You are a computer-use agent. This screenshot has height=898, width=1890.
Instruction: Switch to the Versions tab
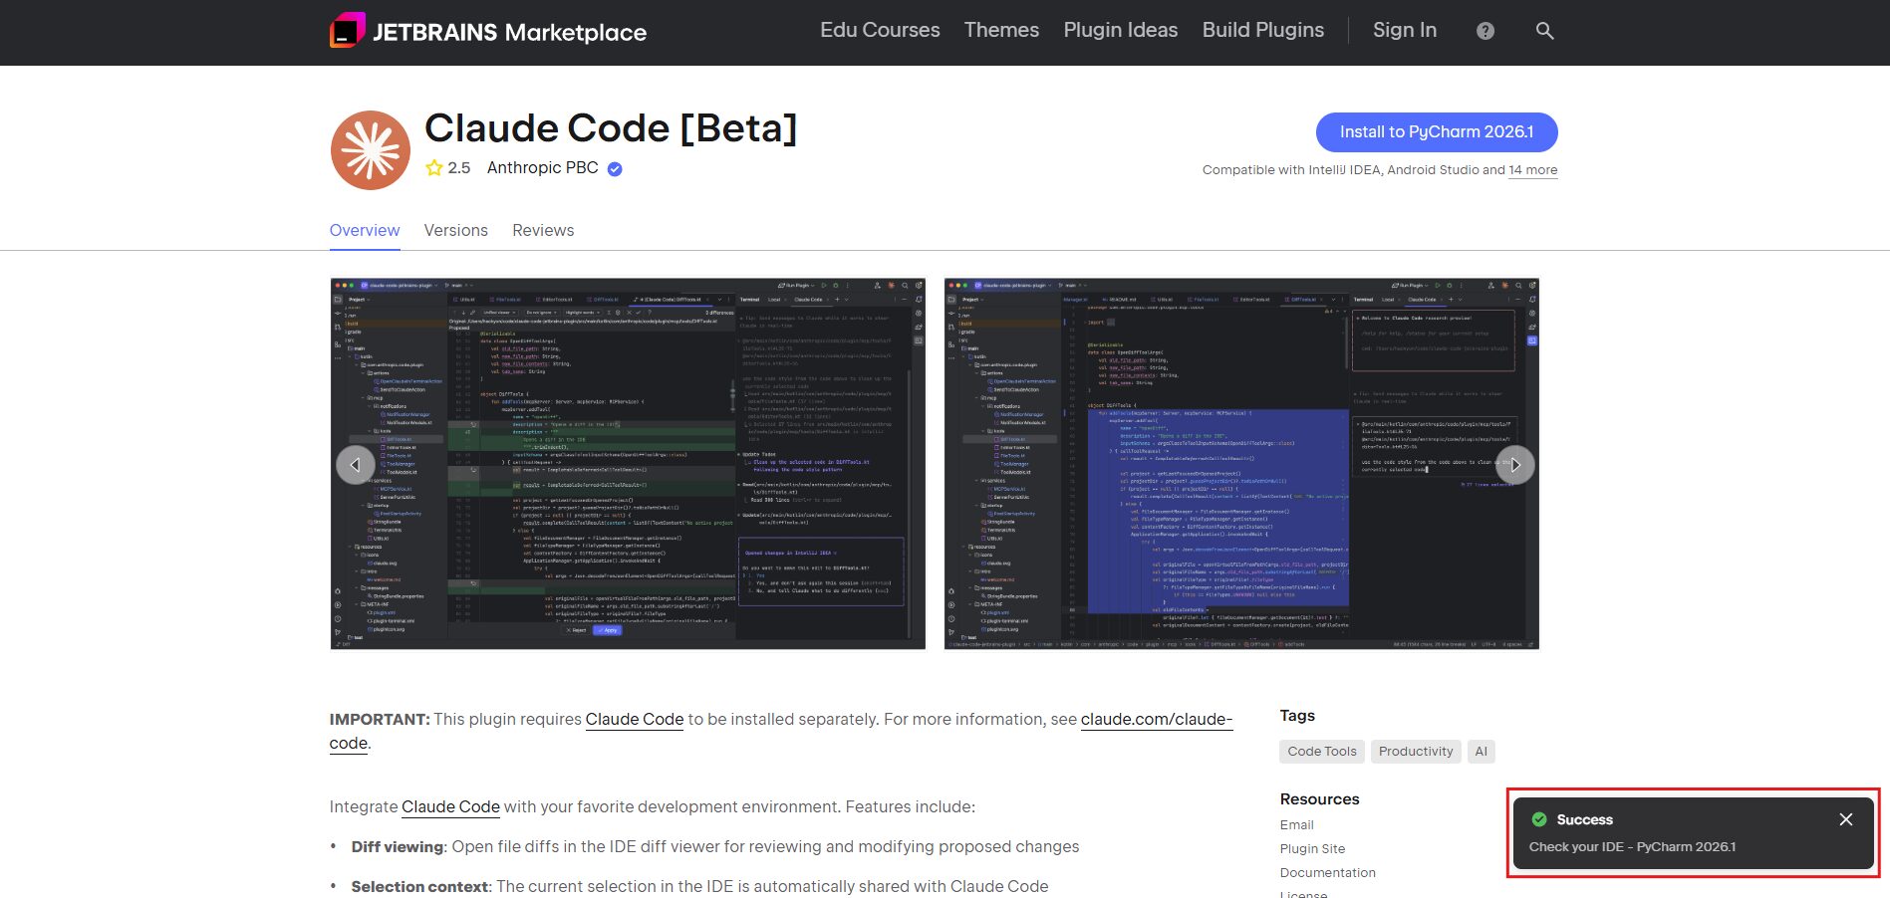(455, 230)
